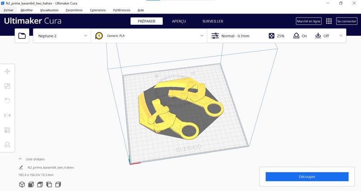Switch to left side view cube icon

[49, 185]
